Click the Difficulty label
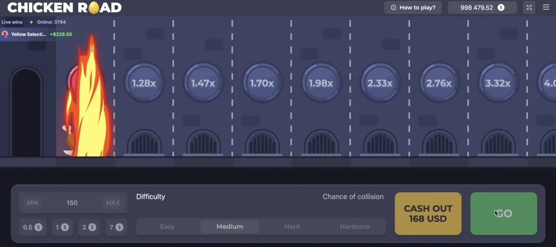 click(151, 197)
